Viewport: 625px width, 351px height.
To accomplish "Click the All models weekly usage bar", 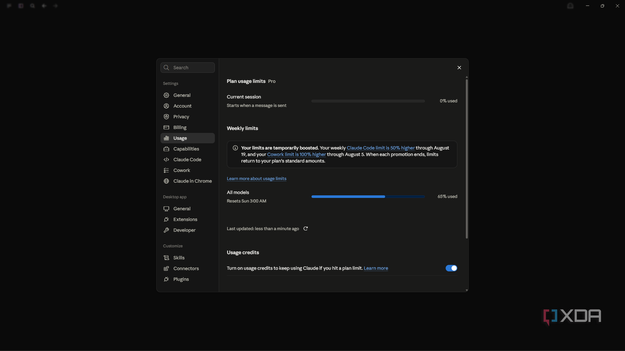I will 368,197.
